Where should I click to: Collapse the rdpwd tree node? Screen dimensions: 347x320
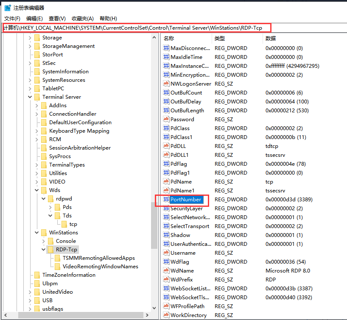coord(44,199)
